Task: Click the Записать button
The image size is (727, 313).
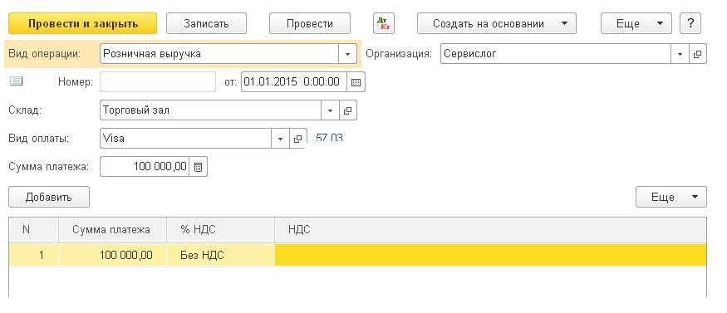Action: [206, 23]
